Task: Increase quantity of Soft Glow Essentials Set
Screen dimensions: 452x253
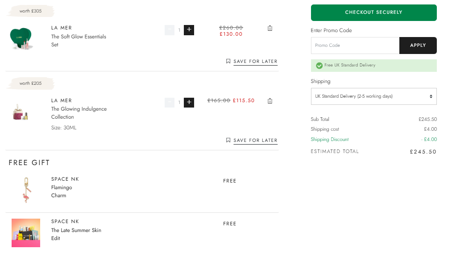Action: pyautogui.click(x=189, y=30)
